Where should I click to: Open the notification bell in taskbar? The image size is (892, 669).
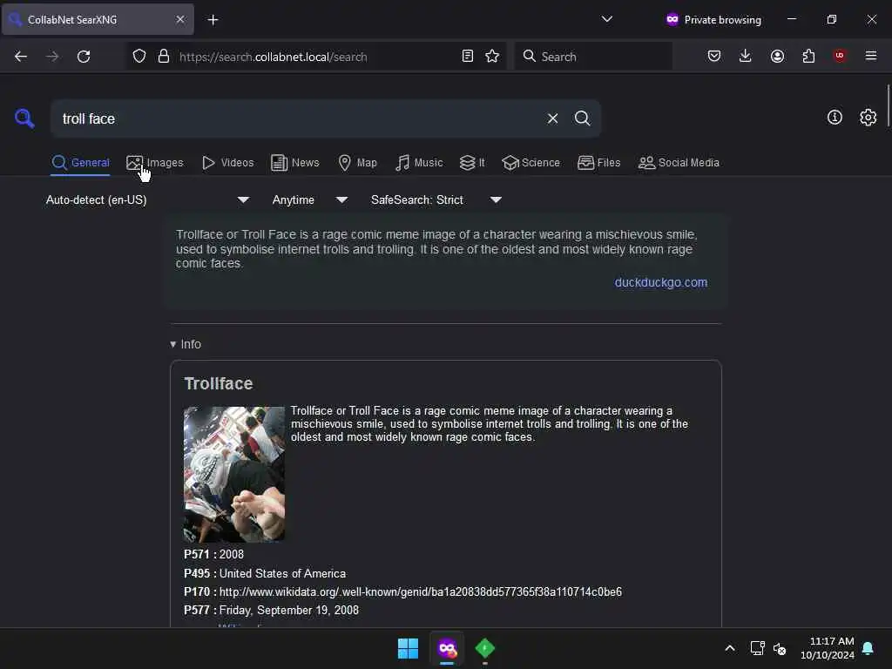pos(868,648)
